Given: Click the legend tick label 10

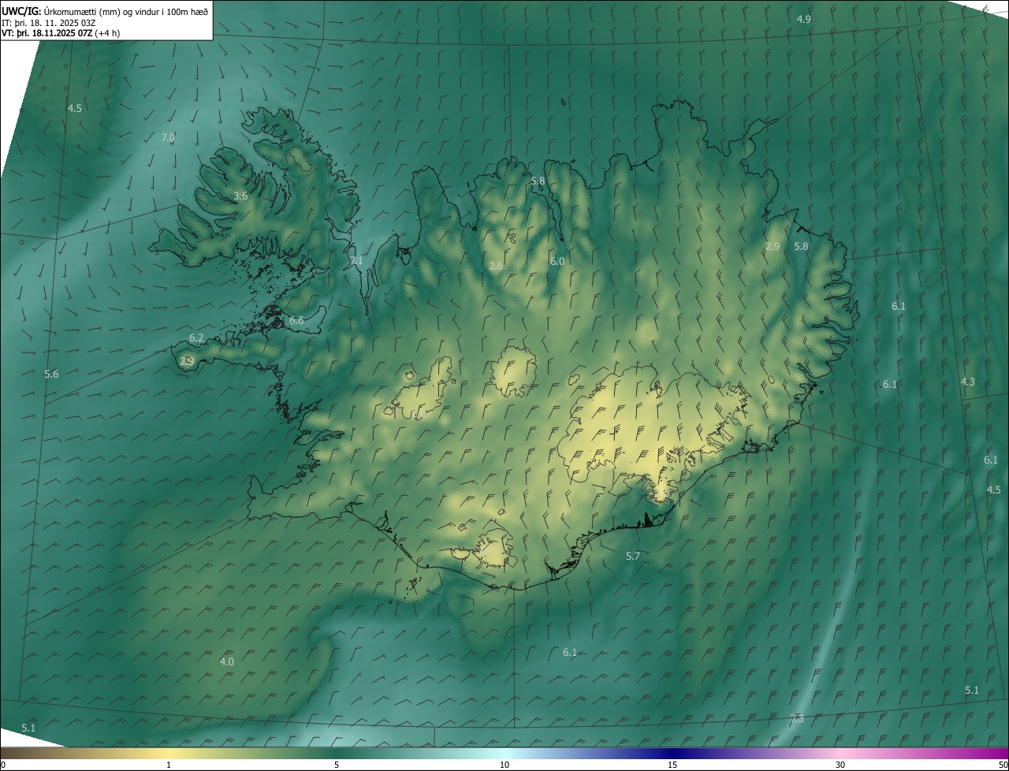Looking at the screenshot, I should point(504,765).
